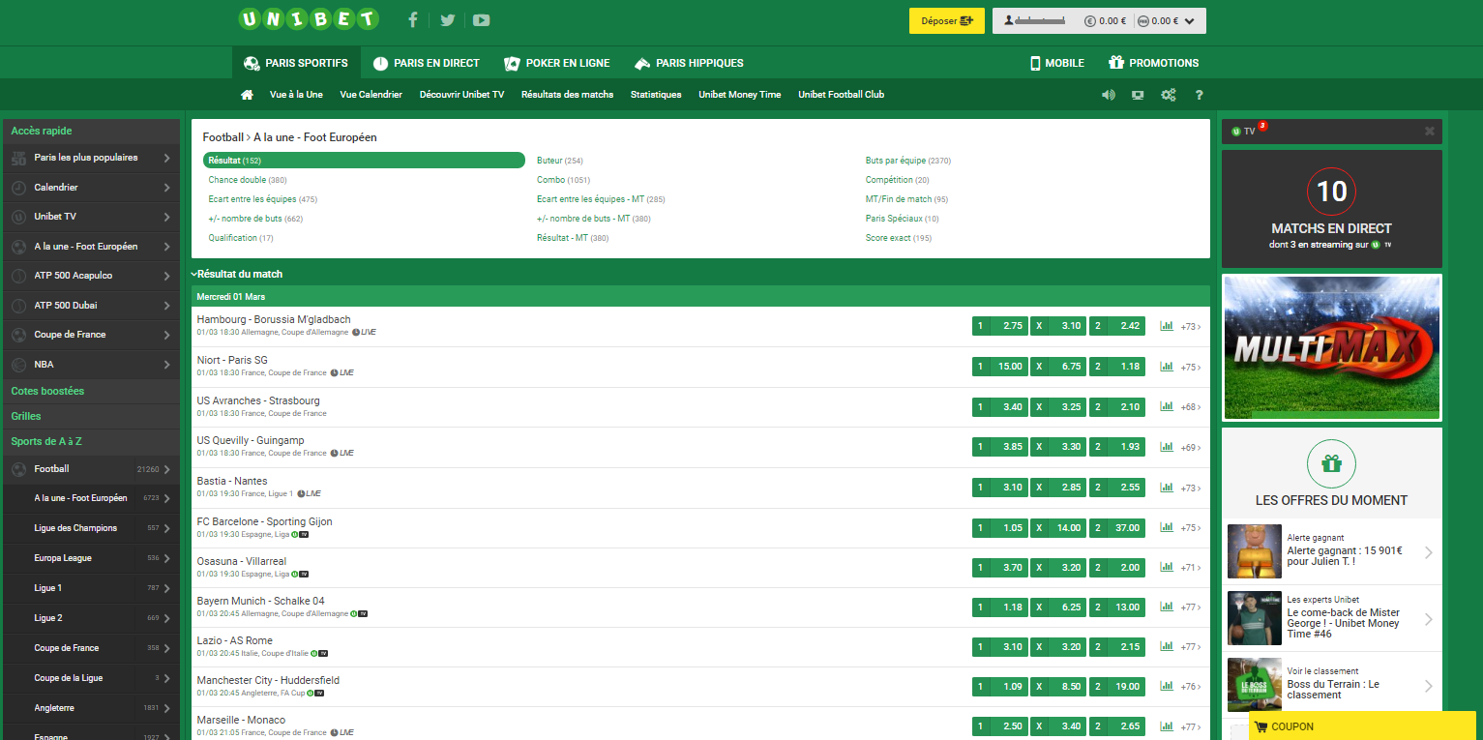
Task: Bet on Hambourg win at 2.75
Action: tap(1000, 326)
